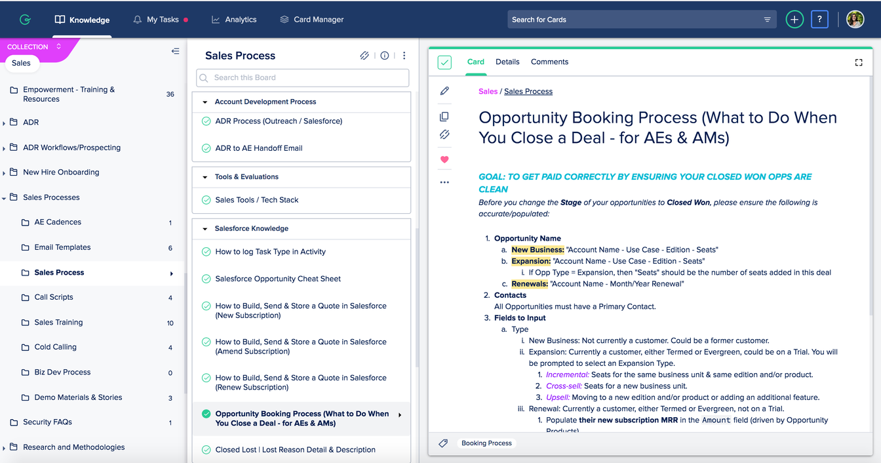
Task: Copy the Sales Process board link
Action: click(x=364, y=56)
